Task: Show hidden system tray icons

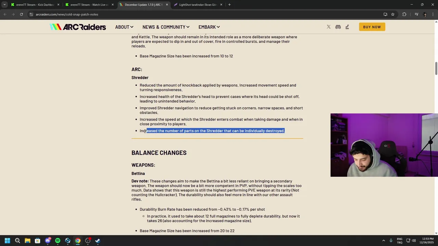Action: pos(384,241)
